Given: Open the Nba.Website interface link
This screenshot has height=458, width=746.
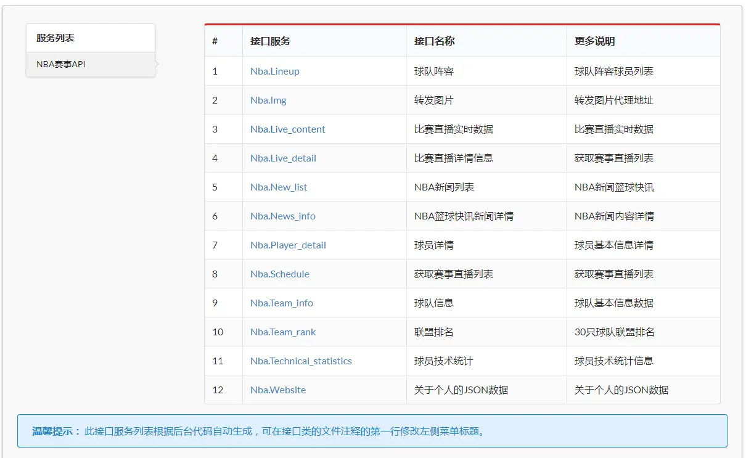Looking at the screenshot, I should [x=277, y=390].
